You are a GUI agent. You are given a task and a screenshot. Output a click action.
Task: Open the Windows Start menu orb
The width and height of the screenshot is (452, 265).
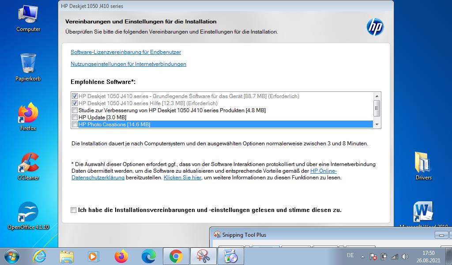click(x=12, y=256)
